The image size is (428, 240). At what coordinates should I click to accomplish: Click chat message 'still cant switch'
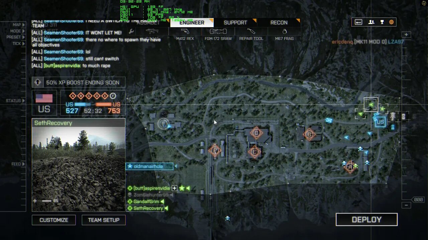point(102,59)
